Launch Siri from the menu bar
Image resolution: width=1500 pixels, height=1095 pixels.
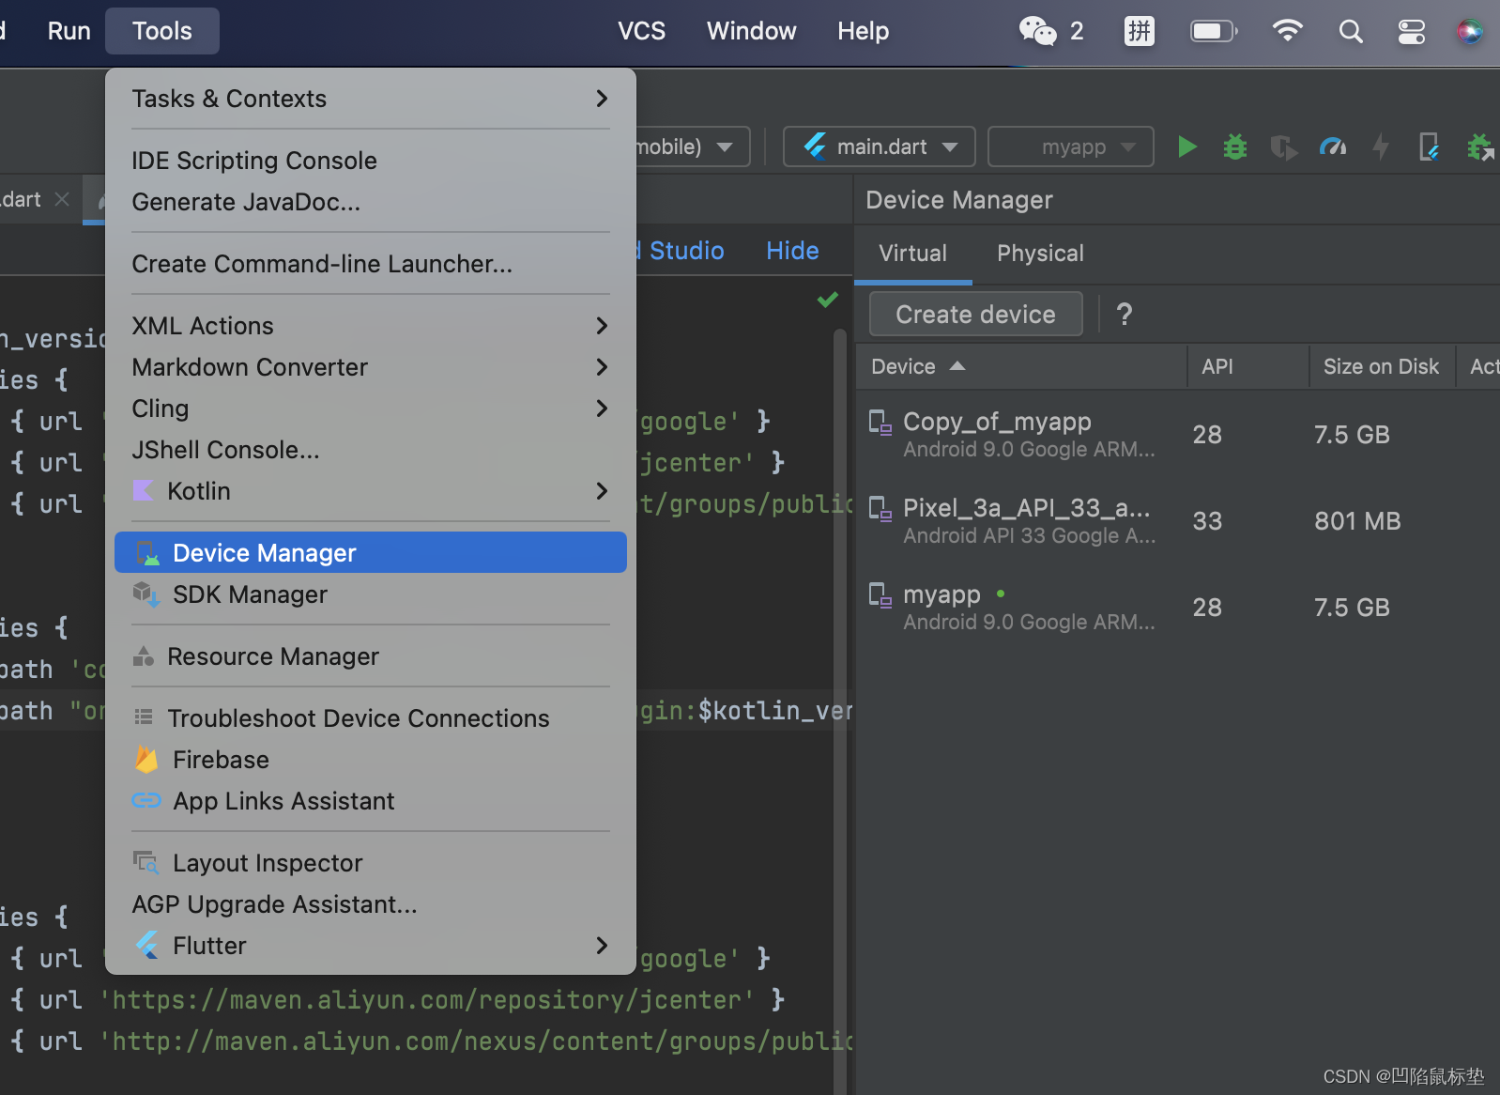[x=1470, y=31]
